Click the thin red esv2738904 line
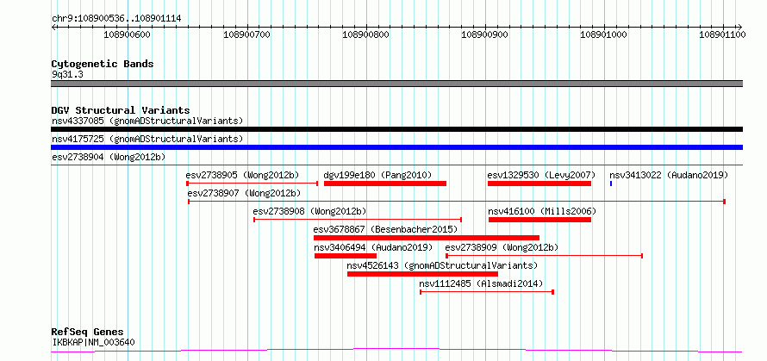Image resolution: width=767 pixels, height=361 pixels. (x=396, y=165)
